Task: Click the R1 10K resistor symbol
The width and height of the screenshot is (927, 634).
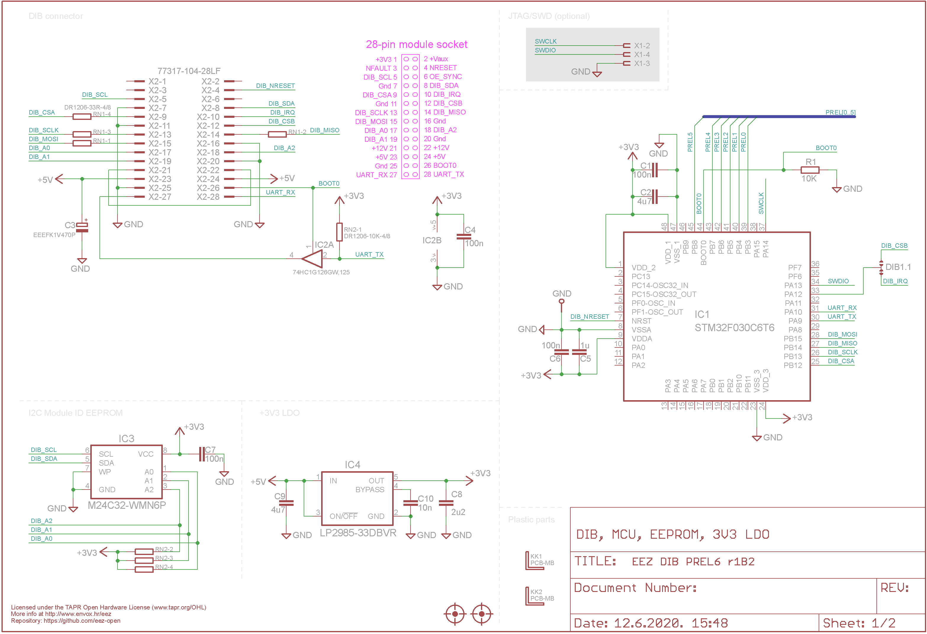Action: [810, 170]
